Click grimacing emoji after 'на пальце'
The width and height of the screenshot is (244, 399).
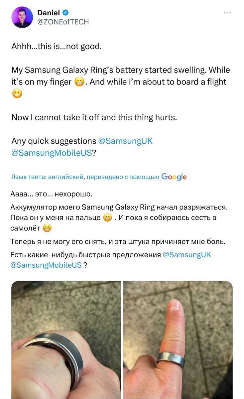pos(107,218)
